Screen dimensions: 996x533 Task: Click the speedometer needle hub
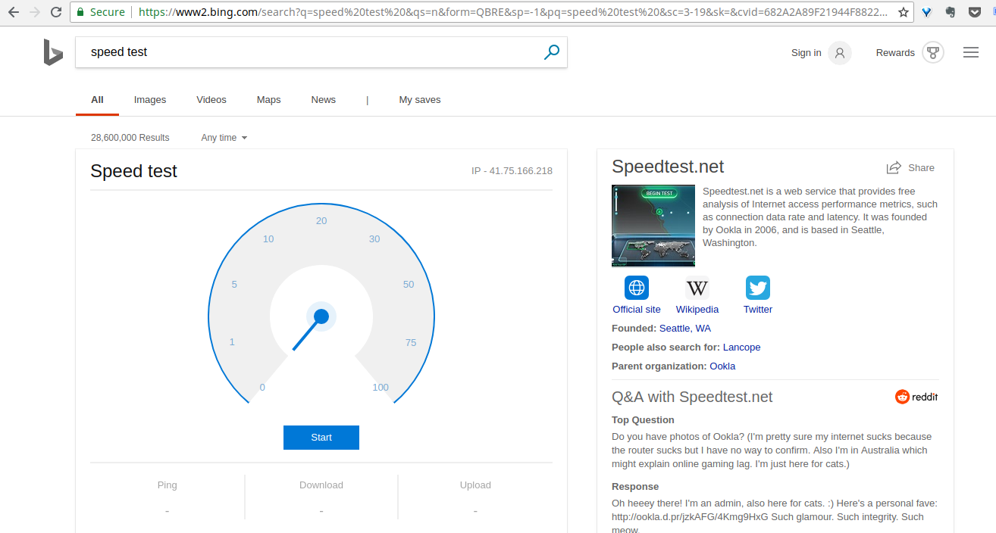pyautogui.click(x=321, y=316)
